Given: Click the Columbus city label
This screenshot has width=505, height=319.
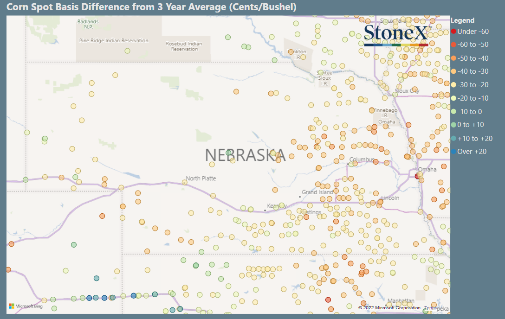Looking at the screenshot, I should [x=362, y=159].
